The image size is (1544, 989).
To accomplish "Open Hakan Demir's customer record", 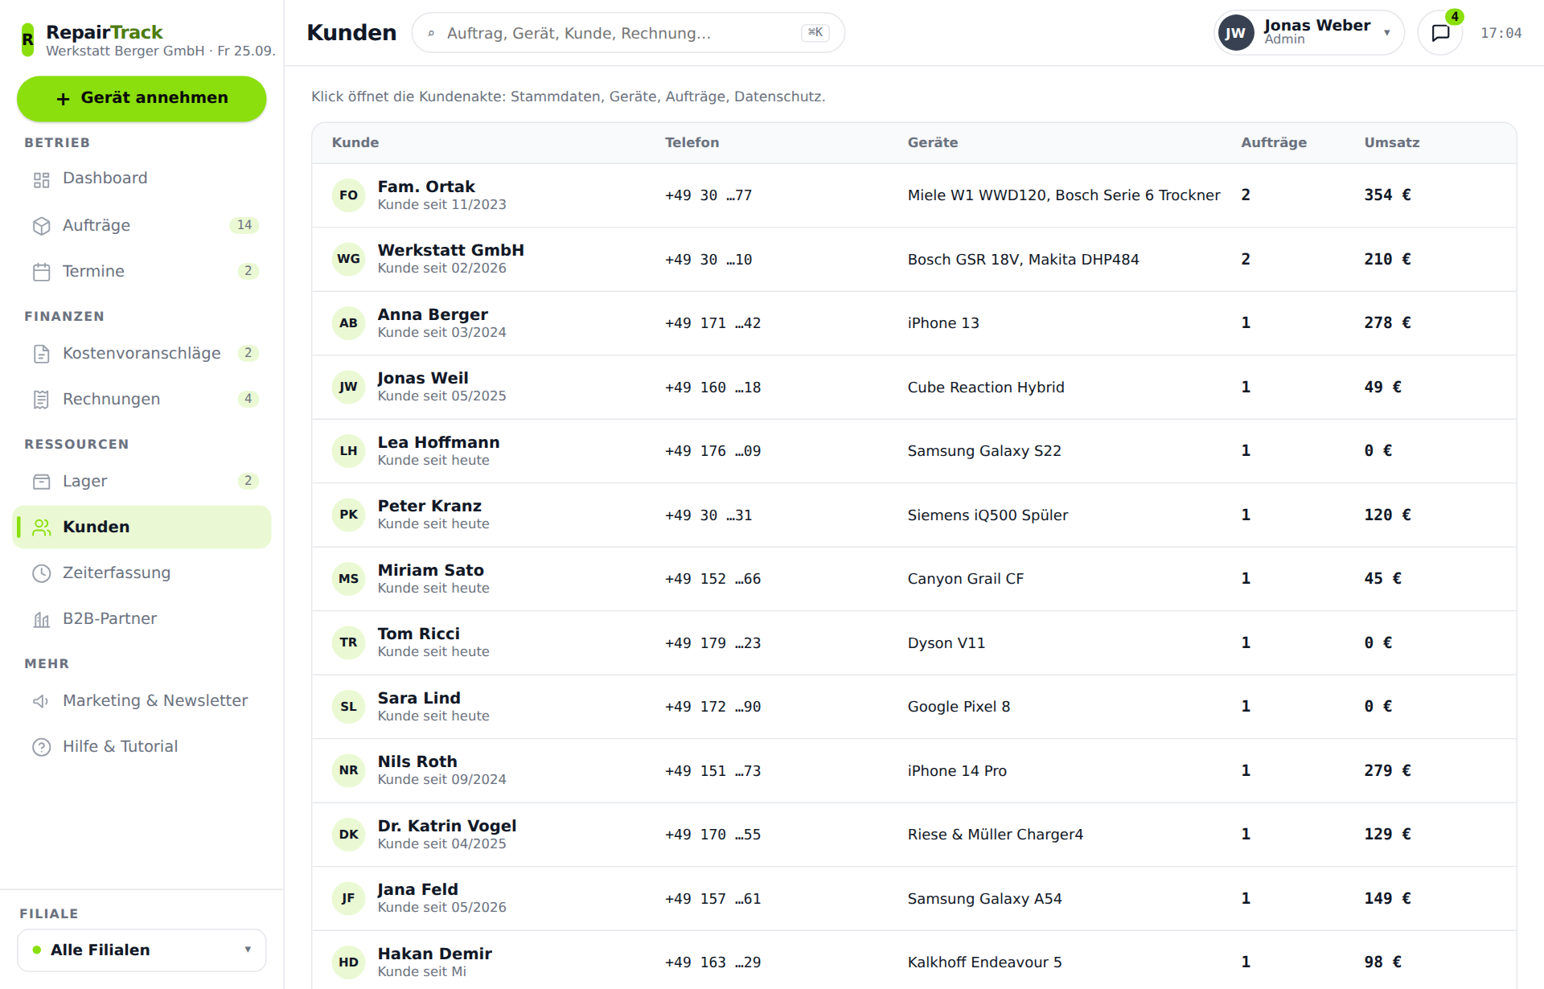I will (914, 960).
